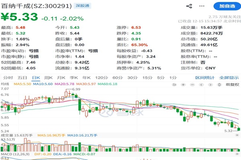241x160 pixels.
Task: Switch to the 五日 tab
Action: click(x=22, y=78)
